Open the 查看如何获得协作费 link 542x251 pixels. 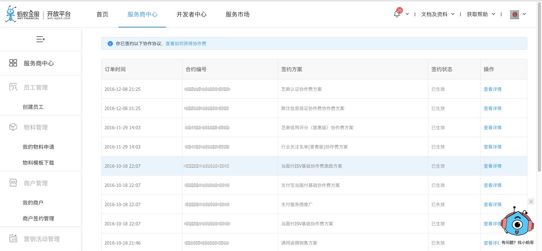pyautogui.click(x=185, y=43)
